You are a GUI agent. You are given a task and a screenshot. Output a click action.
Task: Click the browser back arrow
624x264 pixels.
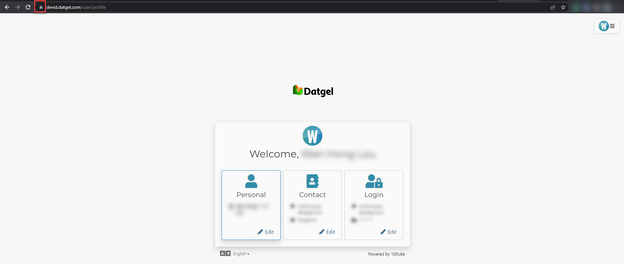coord(7,7)
